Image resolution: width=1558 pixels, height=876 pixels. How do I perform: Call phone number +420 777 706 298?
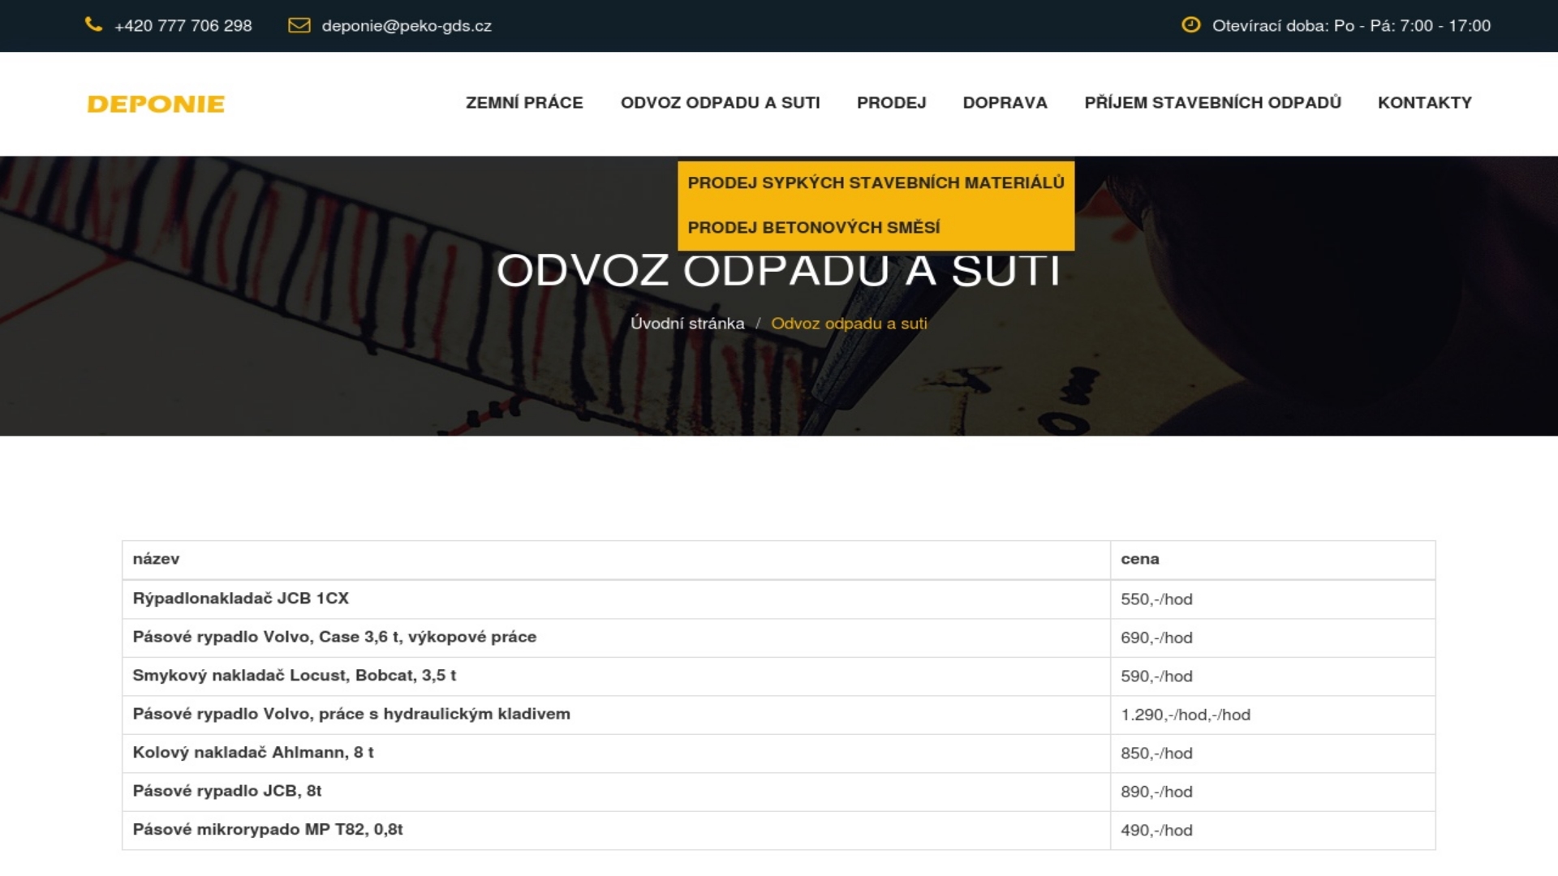(183, 26)
